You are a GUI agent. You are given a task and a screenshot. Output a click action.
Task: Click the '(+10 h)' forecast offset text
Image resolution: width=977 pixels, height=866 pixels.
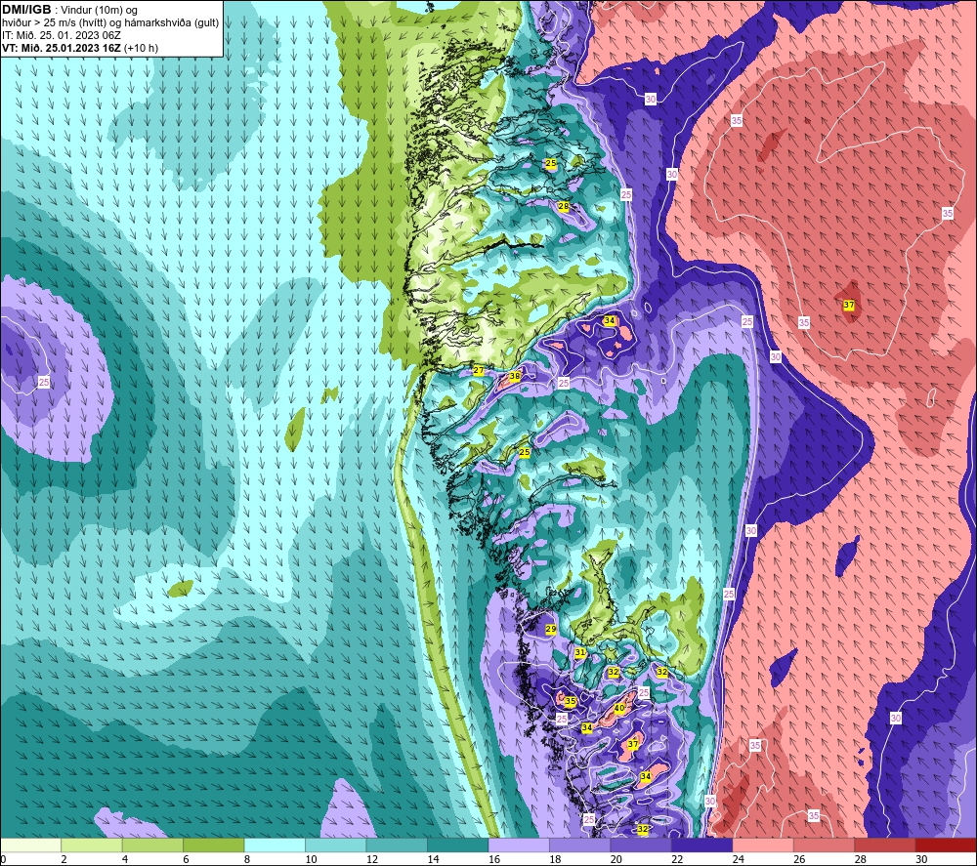(x=141, y=48)
